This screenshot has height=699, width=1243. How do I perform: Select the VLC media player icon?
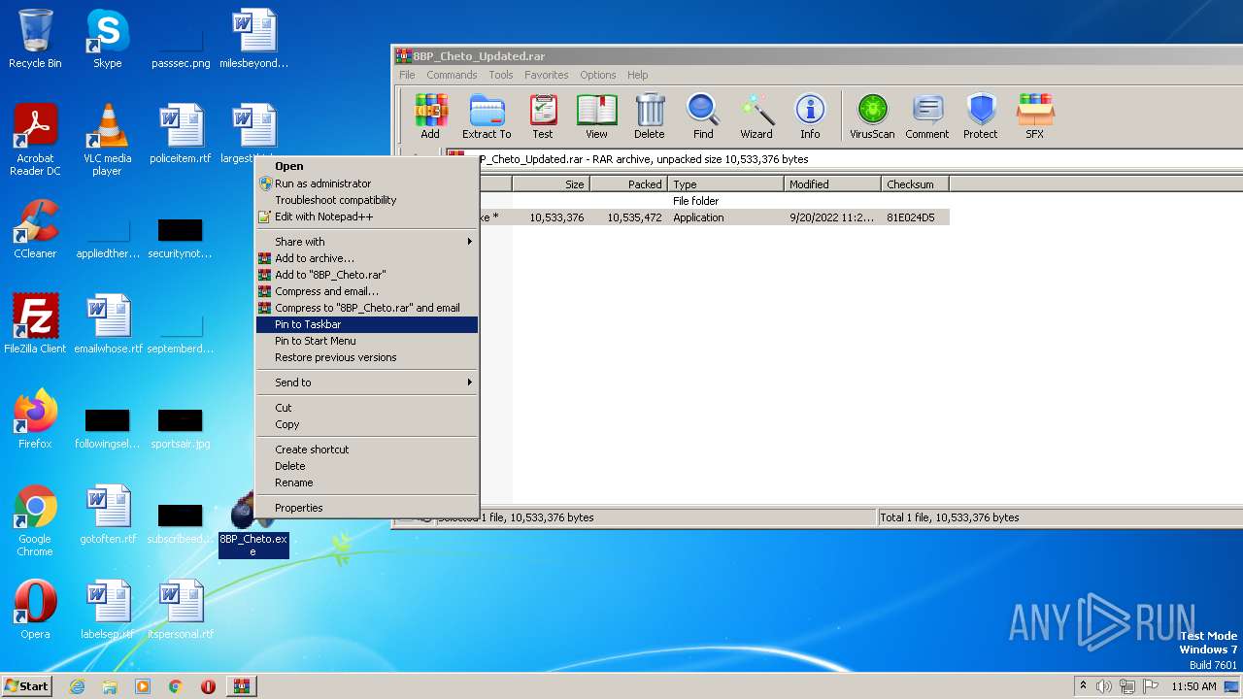click(107, 140)
